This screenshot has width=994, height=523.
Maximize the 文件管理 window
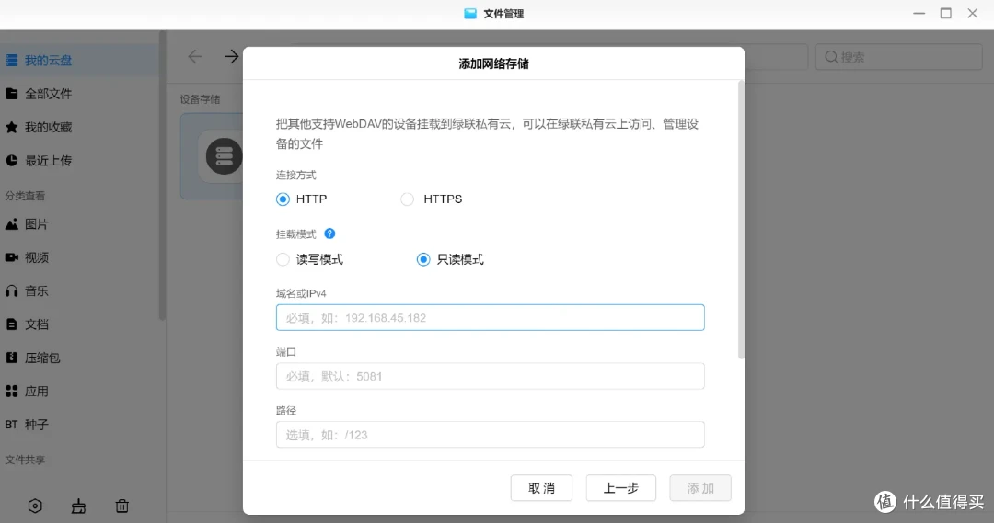(x=946, y=13)
